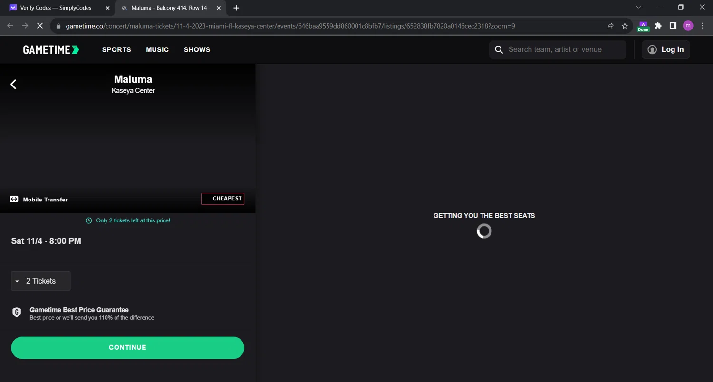Click the Gametime logo
Image resolution: width=713 pixels, height=382 pixels.
tap(51, 49)
